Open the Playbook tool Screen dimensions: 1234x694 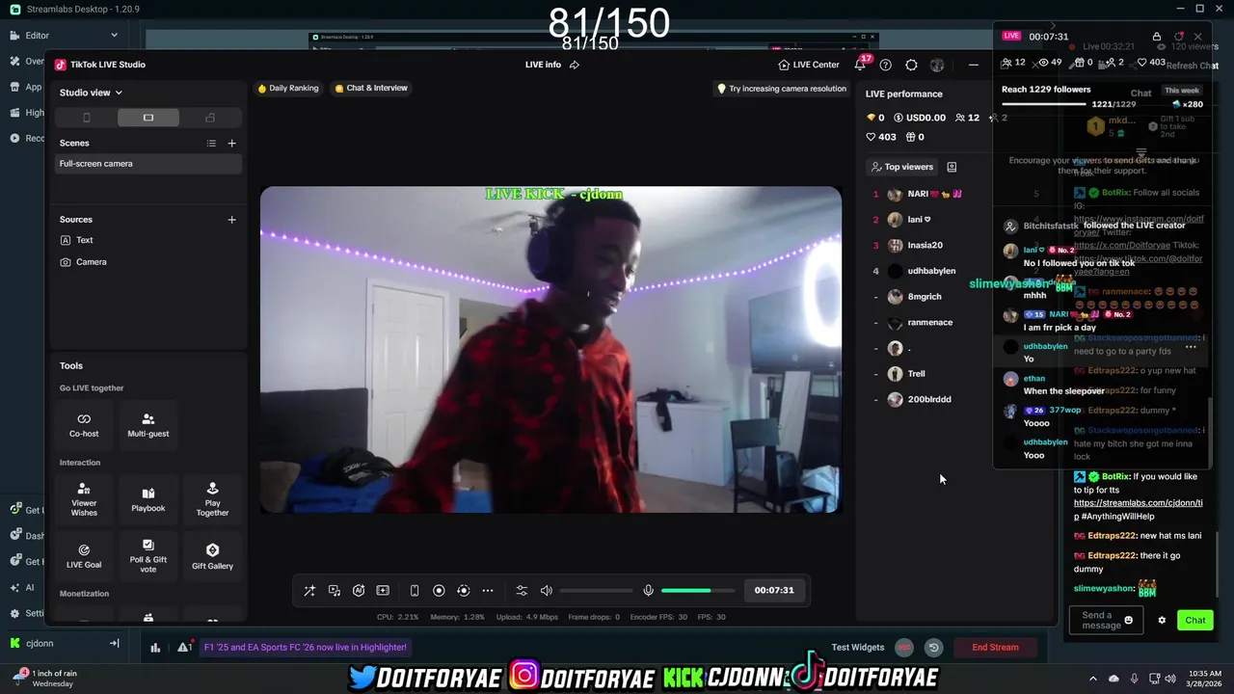pos(148,499)
